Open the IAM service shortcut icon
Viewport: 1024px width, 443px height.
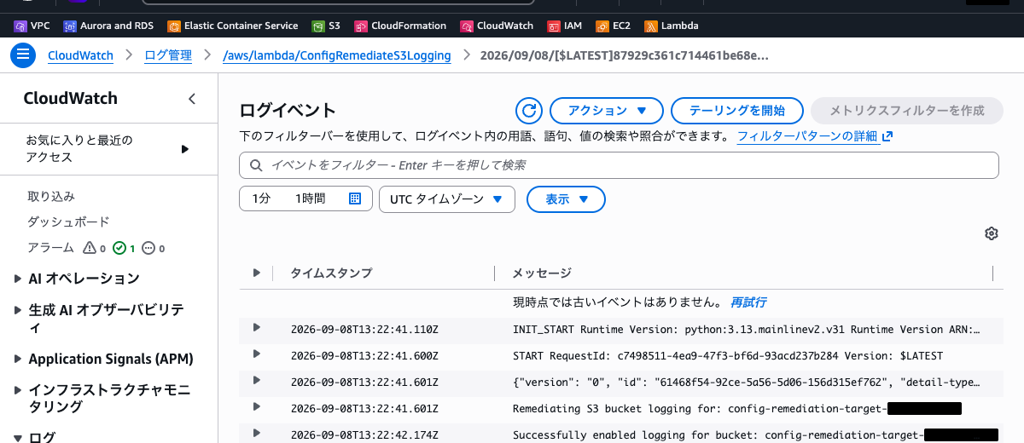554,26
